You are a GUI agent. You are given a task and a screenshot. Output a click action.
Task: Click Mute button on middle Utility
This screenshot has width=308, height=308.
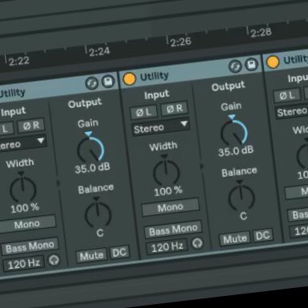pos(234,238)
